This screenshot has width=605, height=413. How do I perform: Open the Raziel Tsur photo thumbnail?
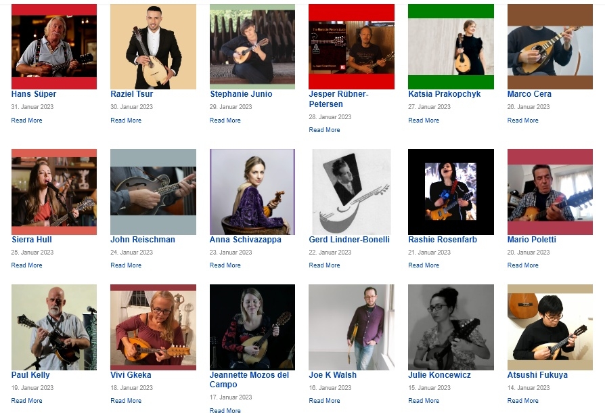click(153, 47)
